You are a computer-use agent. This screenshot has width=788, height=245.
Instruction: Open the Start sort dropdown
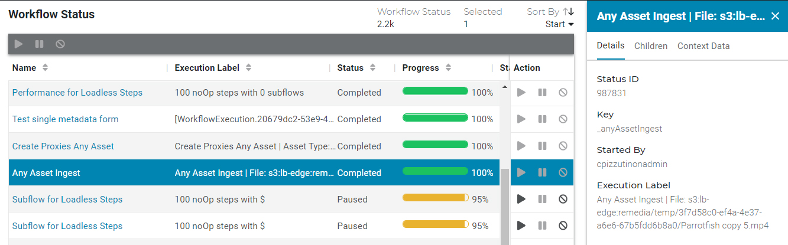[560, 24]
